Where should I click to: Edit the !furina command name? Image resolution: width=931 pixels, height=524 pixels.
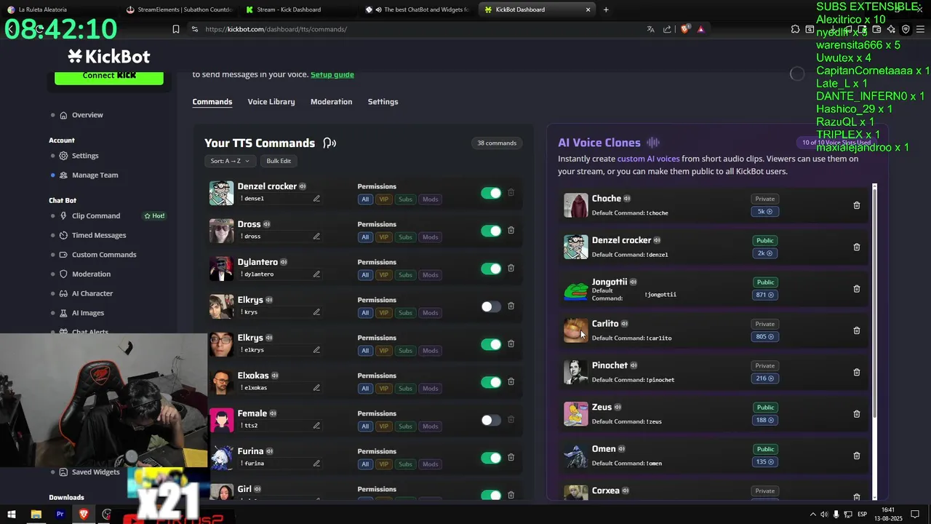(x=316, y=464)
